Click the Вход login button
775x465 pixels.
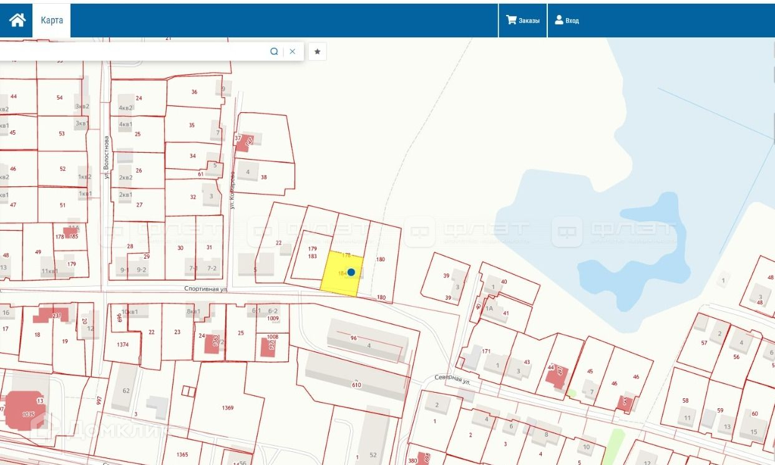(567, 20)
